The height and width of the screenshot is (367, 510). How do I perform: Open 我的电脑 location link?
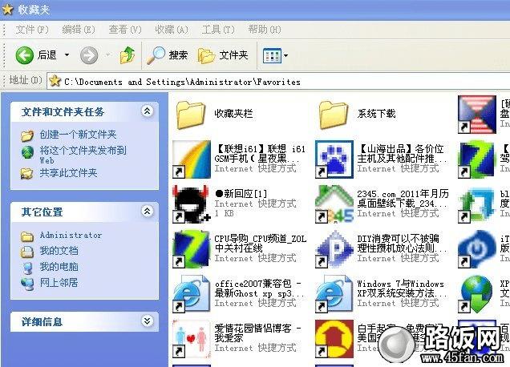click(x=59, y=267)
